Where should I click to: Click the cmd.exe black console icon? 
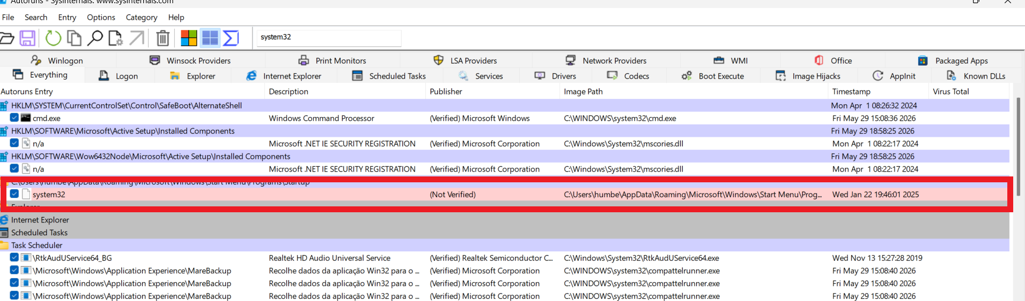tap(26, 118)
